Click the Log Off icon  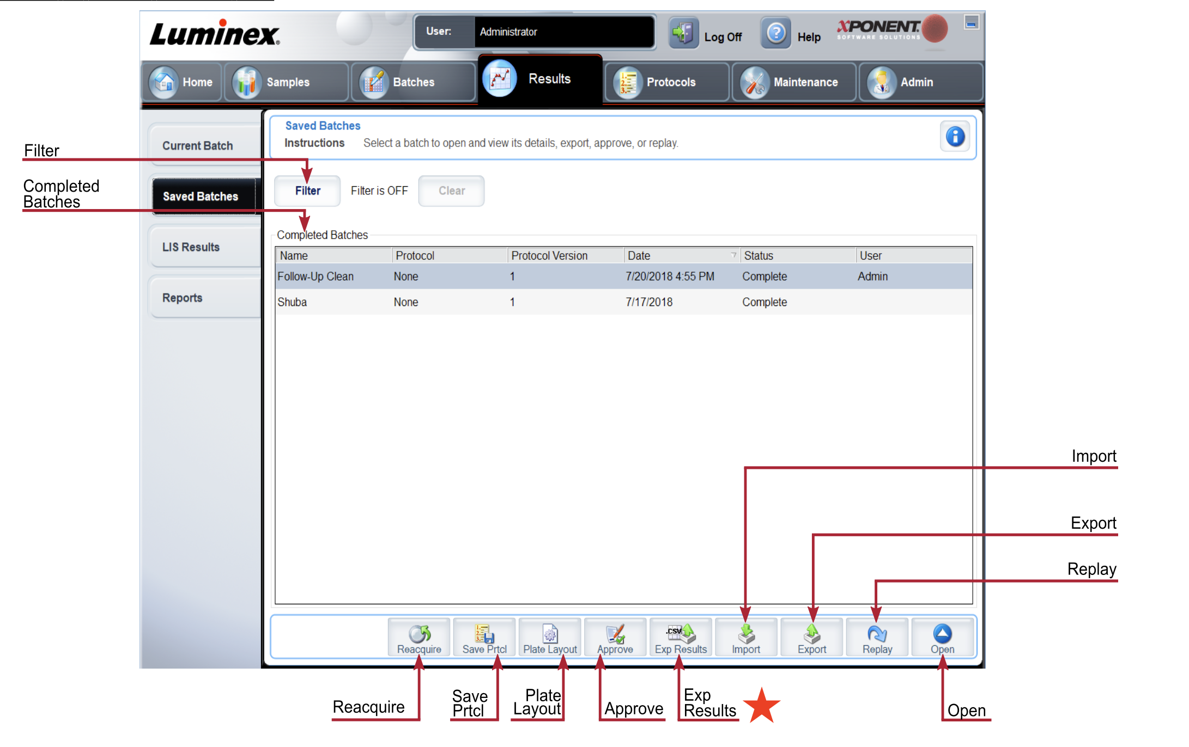coord(683,34)
